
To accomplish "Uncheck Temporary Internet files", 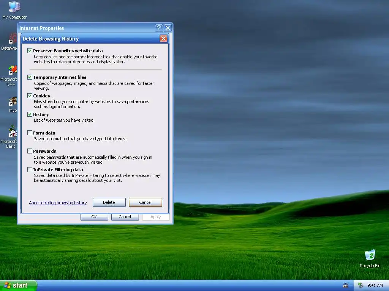I will pos(30,77).
